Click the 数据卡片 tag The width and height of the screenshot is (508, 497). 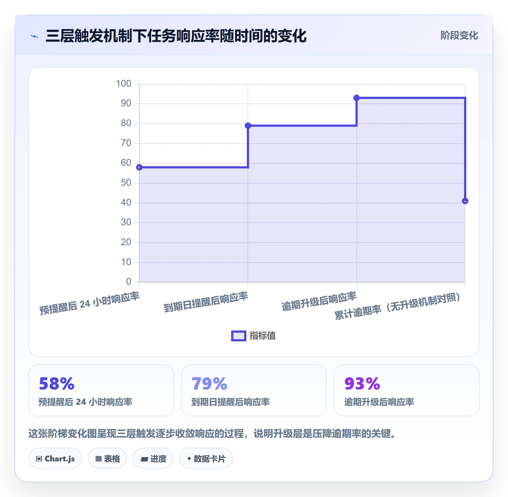click(206, 459)
